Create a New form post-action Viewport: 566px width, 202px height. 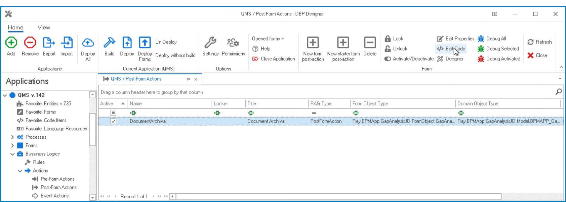313,49
